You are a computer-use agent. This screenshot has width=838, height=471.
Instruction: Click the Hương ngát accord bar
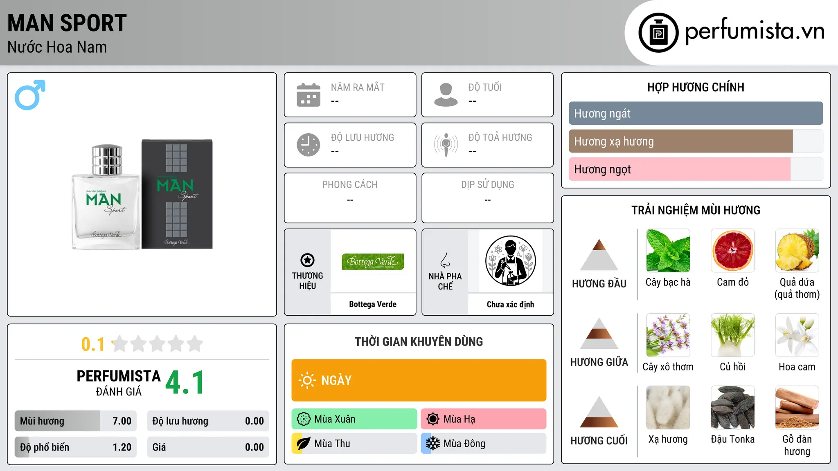[696, 113]
